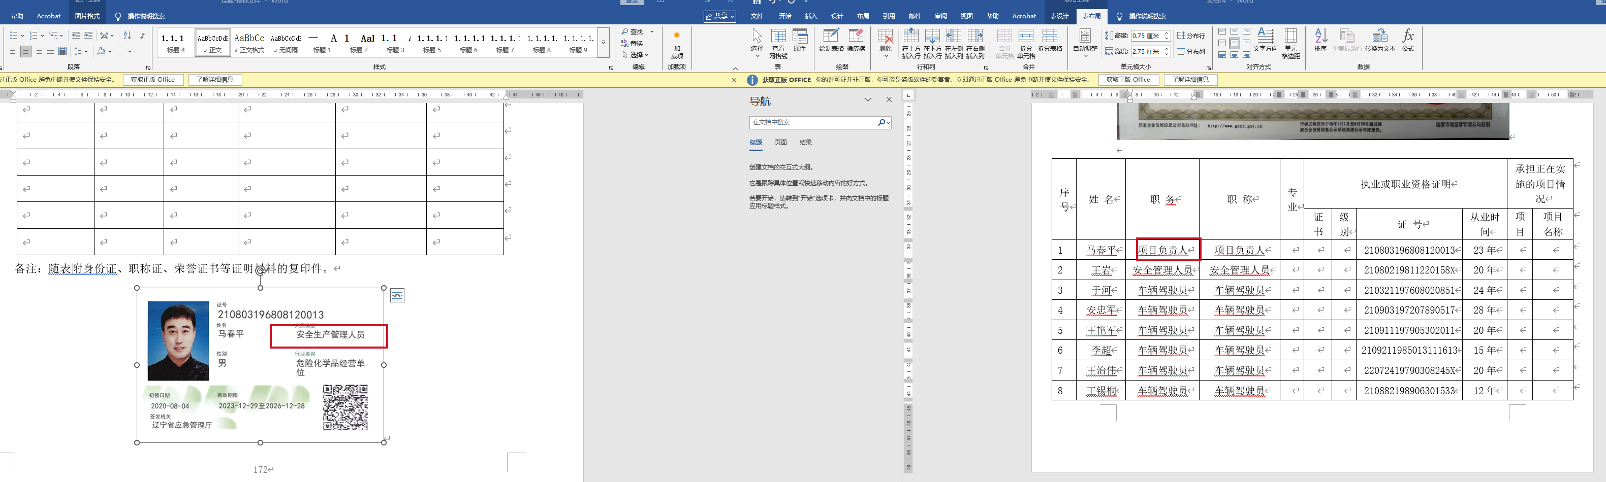
Task: Select top-left cell alignment in 对齐方式
Action: (x=1222, y=31)
